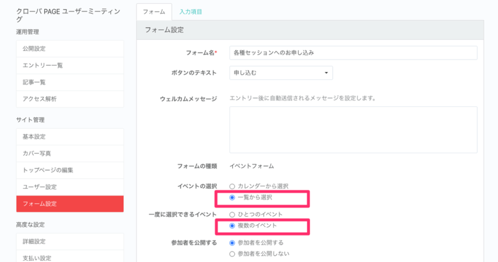Select 参加者を公開しない radio button
Image resolution: width=498 pixels, height=262 pixels.
click(232, 254)
